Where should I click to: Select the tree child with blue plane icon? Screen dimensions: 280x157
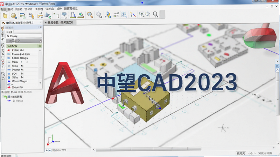[x=15, y=101]
